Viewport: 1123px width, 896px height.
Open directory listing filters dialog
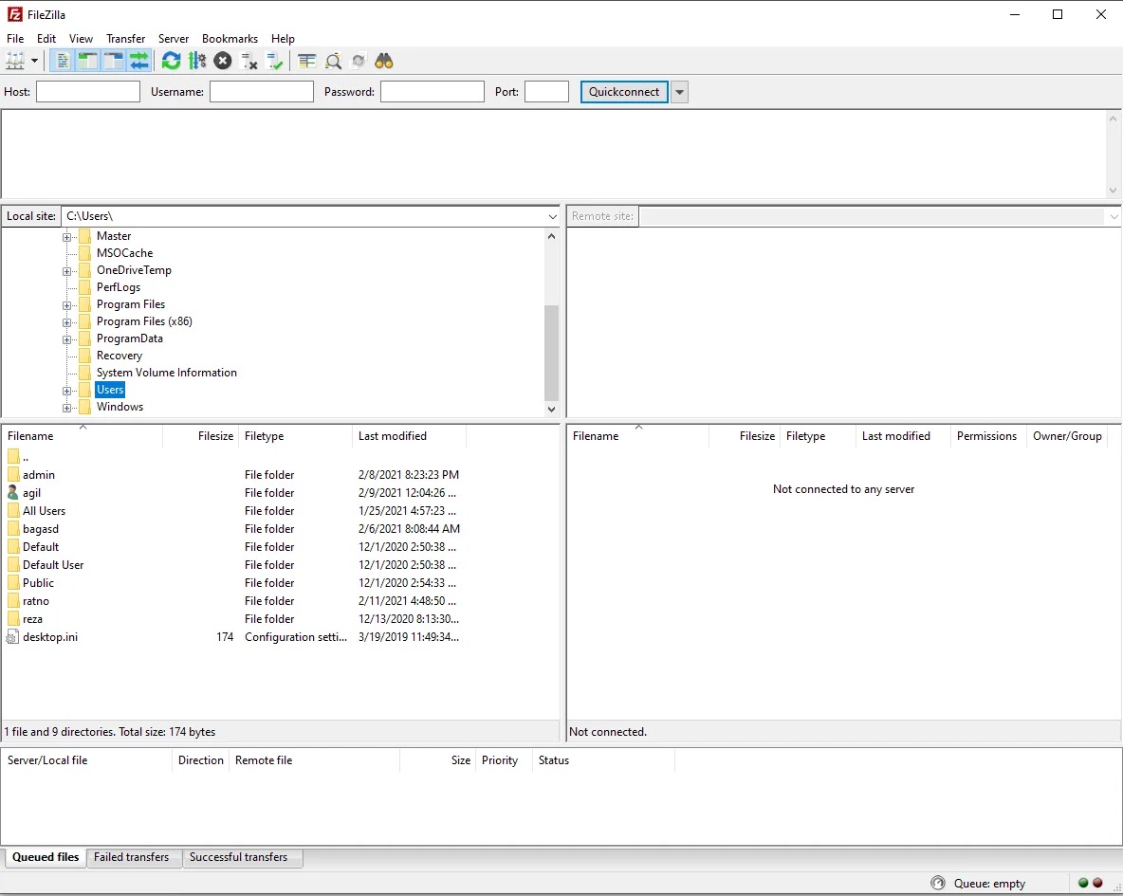[307, 62]
